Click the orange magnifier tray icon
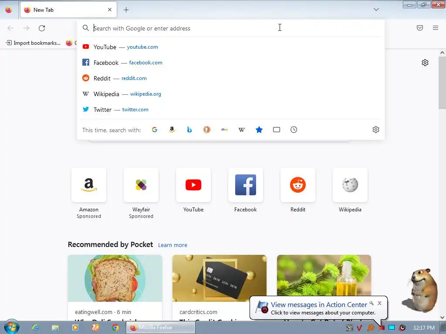This screenshot has height=334, width=446. click(371, 328)
